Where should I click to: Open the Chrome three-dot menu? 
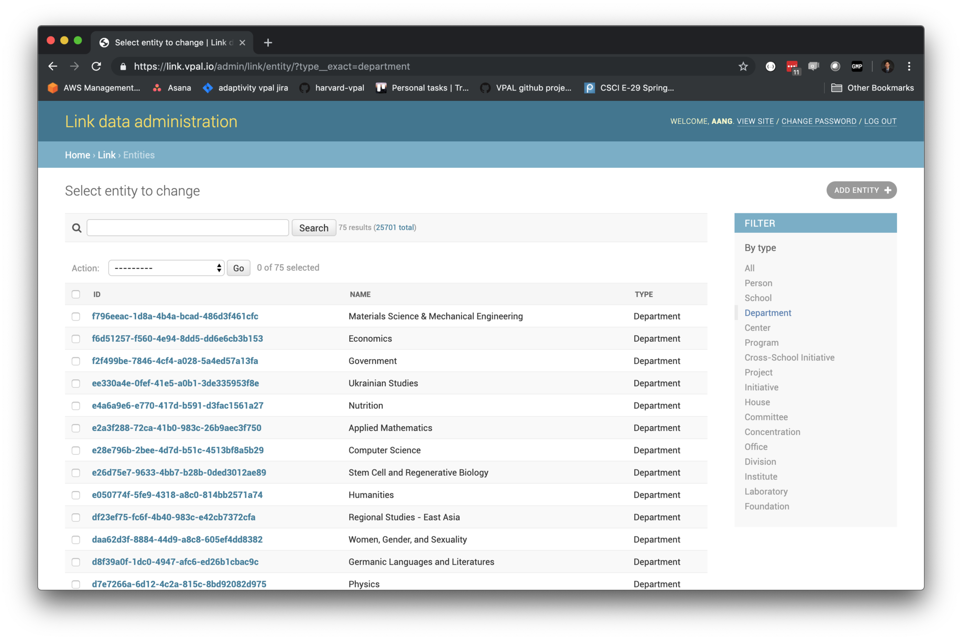point(909,66)
